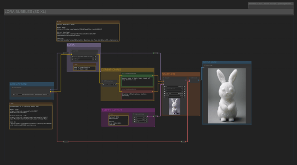Open the sampler_name dropdown in KSampler
This screenshot has width=297, height=165.
point(174,93)
